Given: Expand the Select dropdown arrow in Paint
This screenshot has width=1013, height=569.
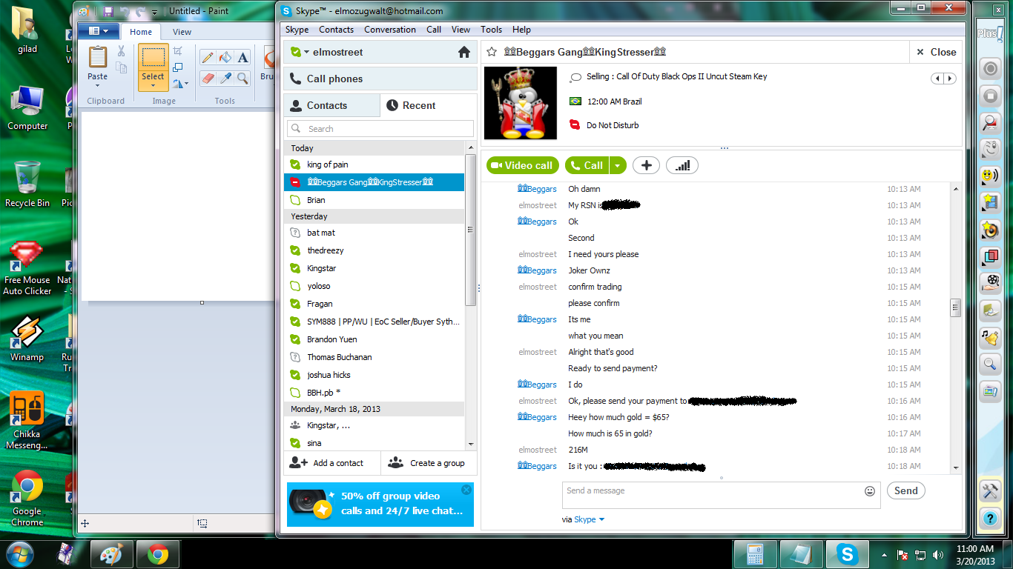Looking at the screenshot, I should 153,85.
